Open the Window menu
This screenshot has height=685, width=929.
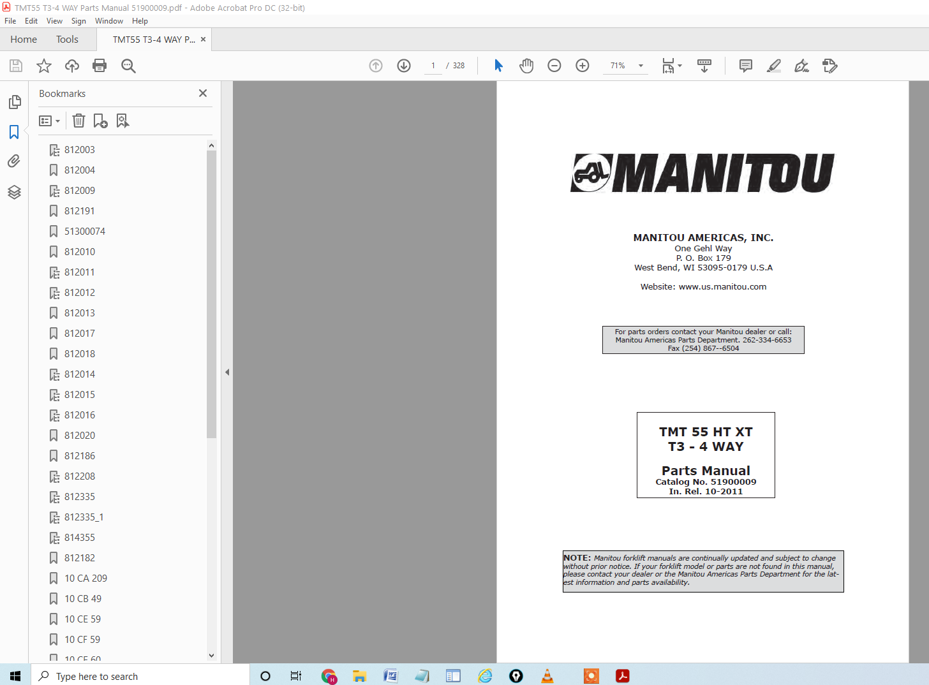click(x=109, y=21)
